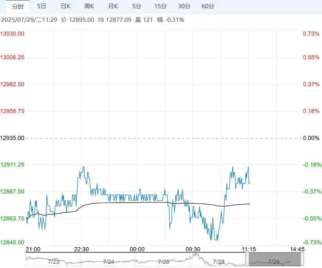322x268 pixels.
Task: Open the 30分 interval tab
Action: (184, 6)
